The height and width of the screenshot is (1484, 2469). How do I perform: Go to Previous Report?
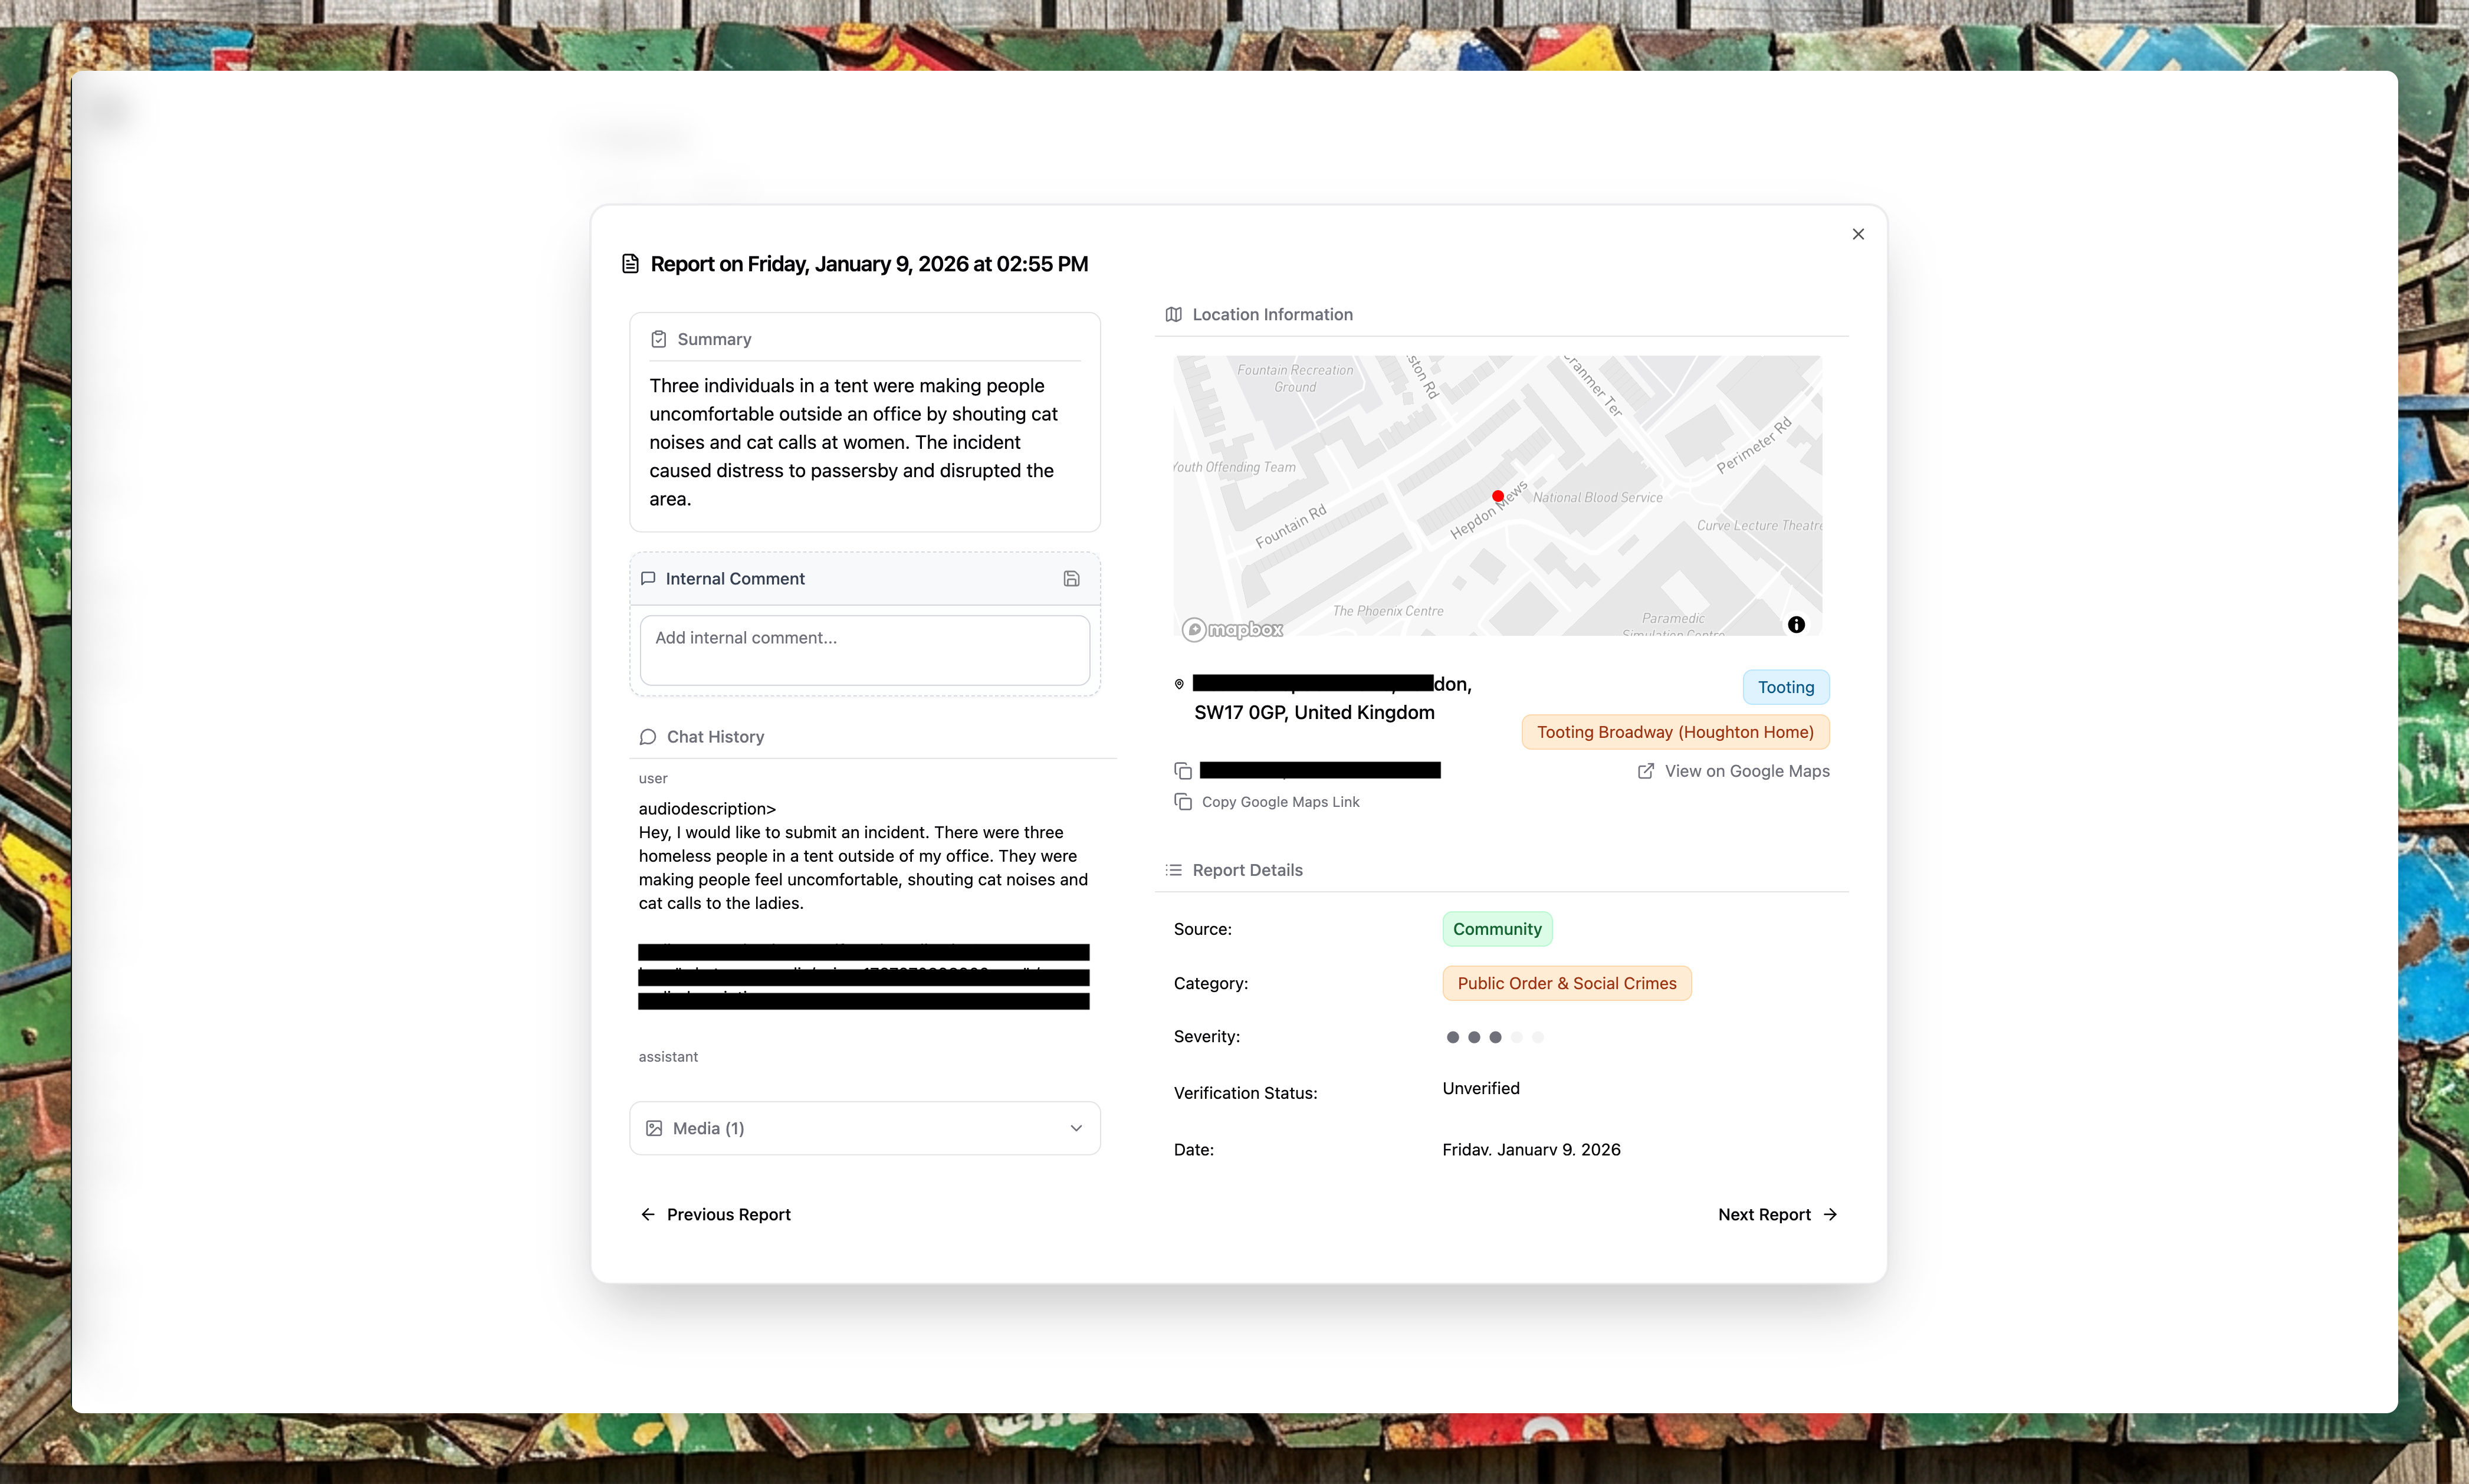(716, 1214)
